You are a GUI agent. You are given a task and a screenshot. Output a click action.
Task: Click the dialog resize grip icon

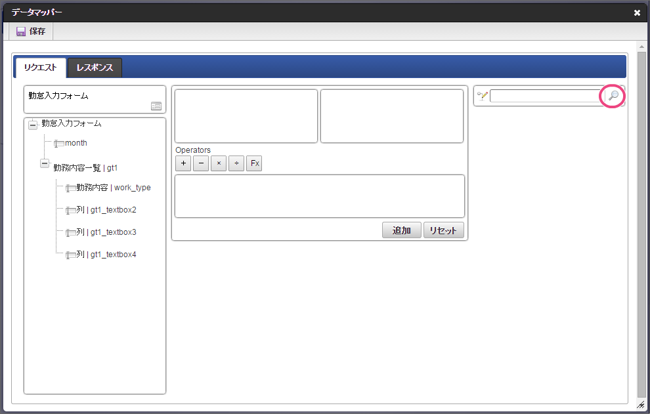coord(641,405)
